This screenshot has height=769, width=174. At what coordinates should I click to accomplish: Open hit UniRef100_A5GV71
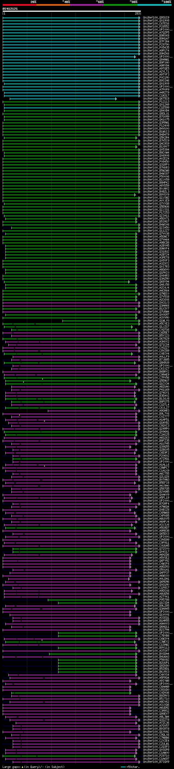tap(156, 219)
